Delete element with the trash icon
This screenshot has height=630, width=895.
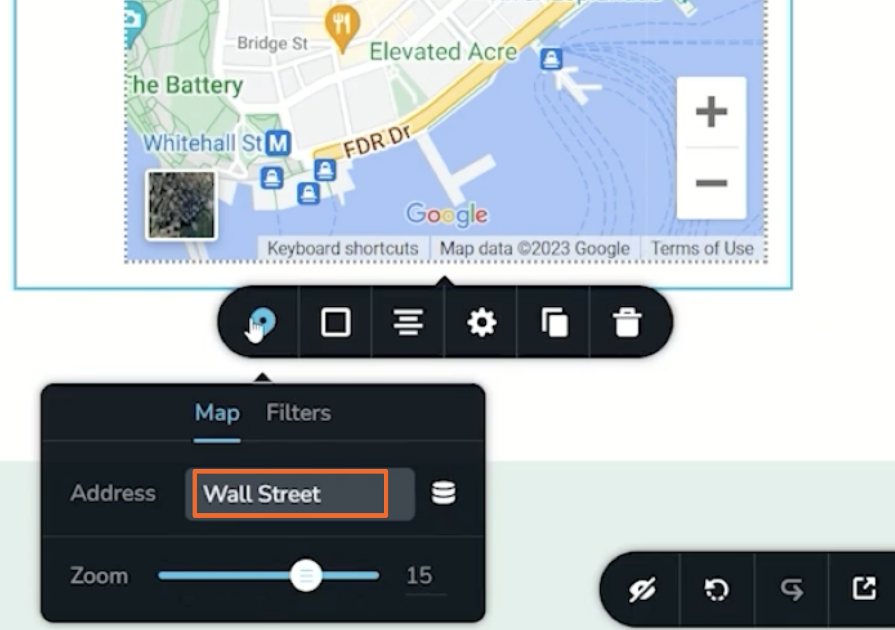(627, 322)
